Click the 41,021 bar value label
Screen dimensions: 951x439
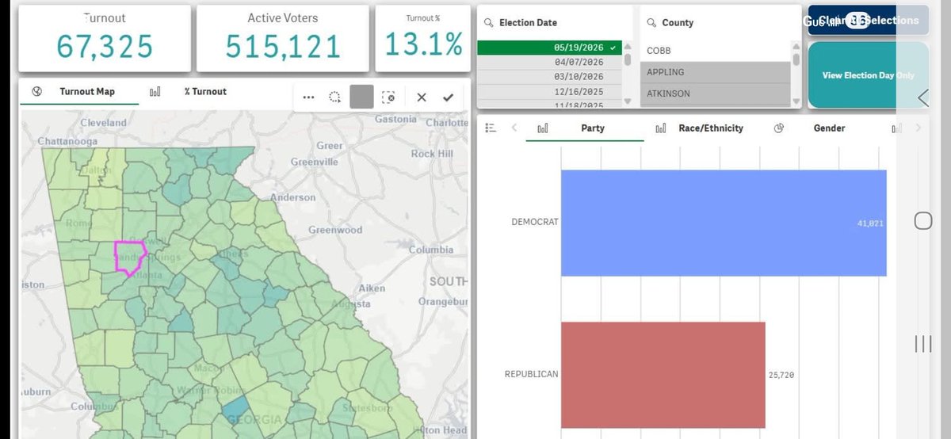(870, 223)
